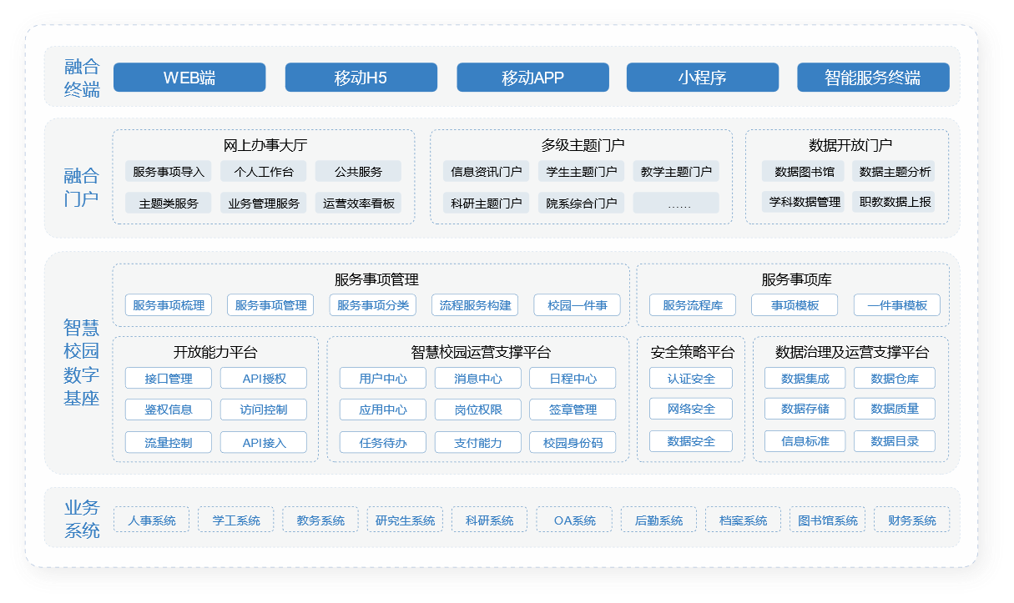Select 职教数据上报 in 数据开放门户
Image resolution: width=1014 pixels, height=603 pixels.
coord(894,202)
